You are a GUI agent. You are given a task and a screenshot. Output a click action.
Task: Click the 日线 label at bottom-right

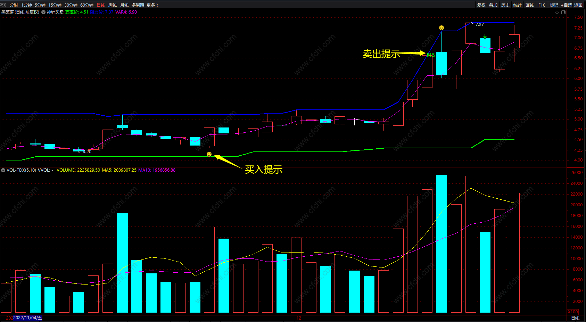pos(576,318)
